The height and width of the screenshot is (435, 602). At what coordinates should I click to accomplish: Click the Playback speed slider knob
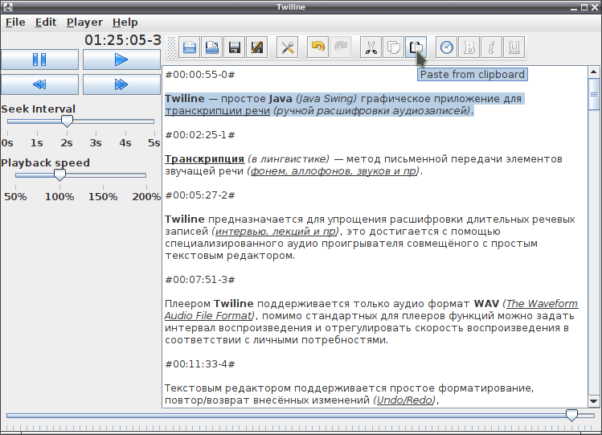[x=59, y=175]
